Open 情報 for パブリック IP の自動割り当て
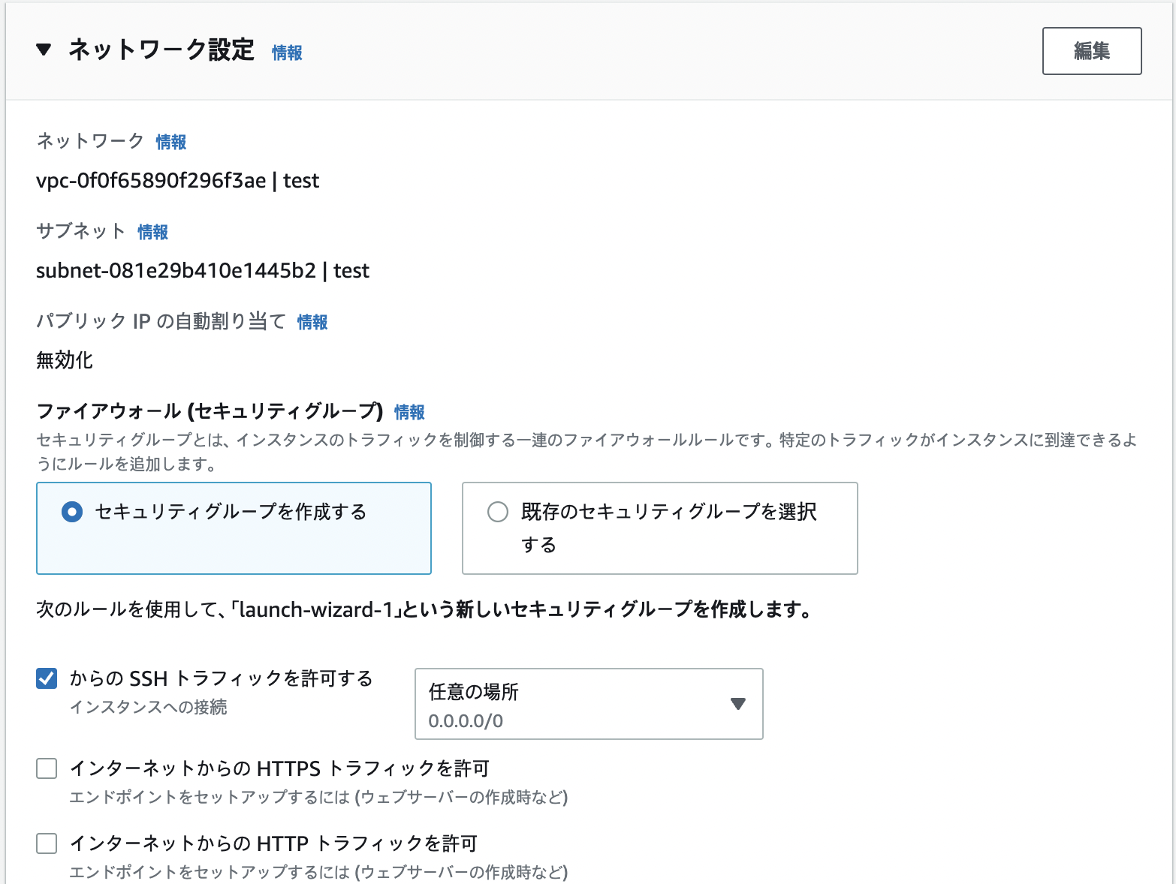The image size is (1176, 884). 312,322
